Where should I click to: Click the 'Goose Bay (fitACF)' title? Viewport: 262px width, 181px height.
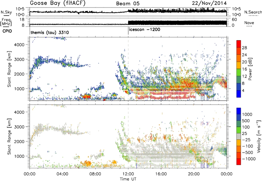[x=58, y=3]
